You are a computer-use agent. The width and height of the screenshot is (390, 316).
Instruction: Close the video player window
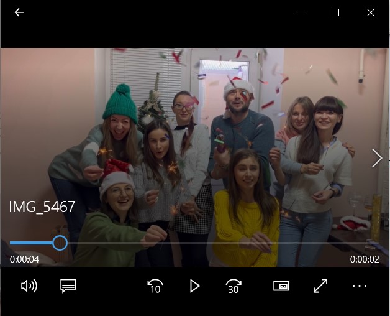[371, 12]
